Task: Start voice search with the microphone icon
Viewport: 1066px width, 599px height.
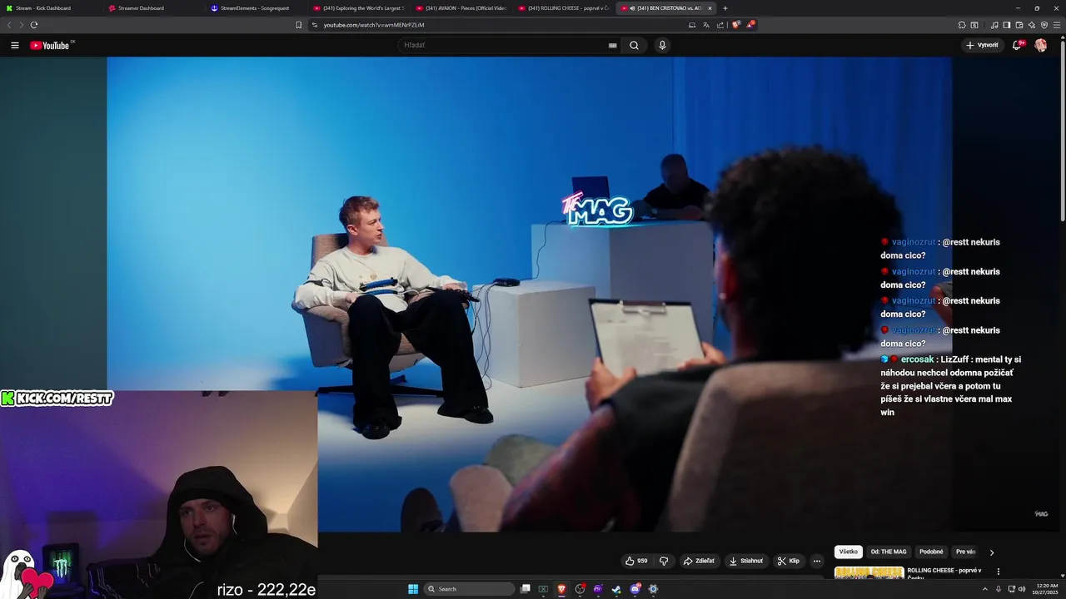Action: point(662,46)
